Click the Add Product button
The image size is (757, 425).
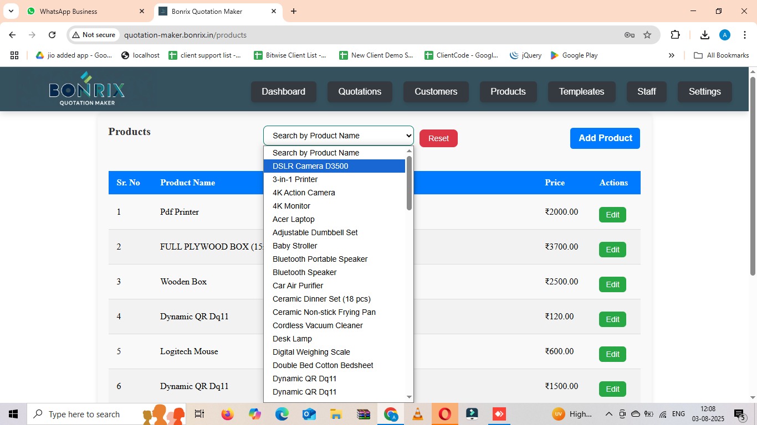coord(605,138)
